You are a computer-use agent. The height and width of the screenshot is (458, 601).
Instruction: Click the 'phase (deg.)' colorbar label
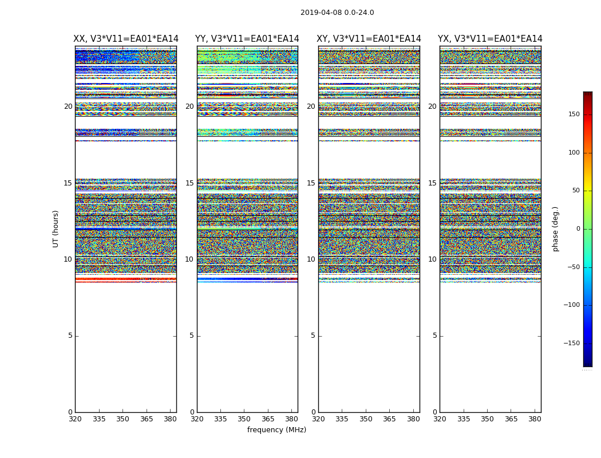pyautogui.click(x=555, y=229)
